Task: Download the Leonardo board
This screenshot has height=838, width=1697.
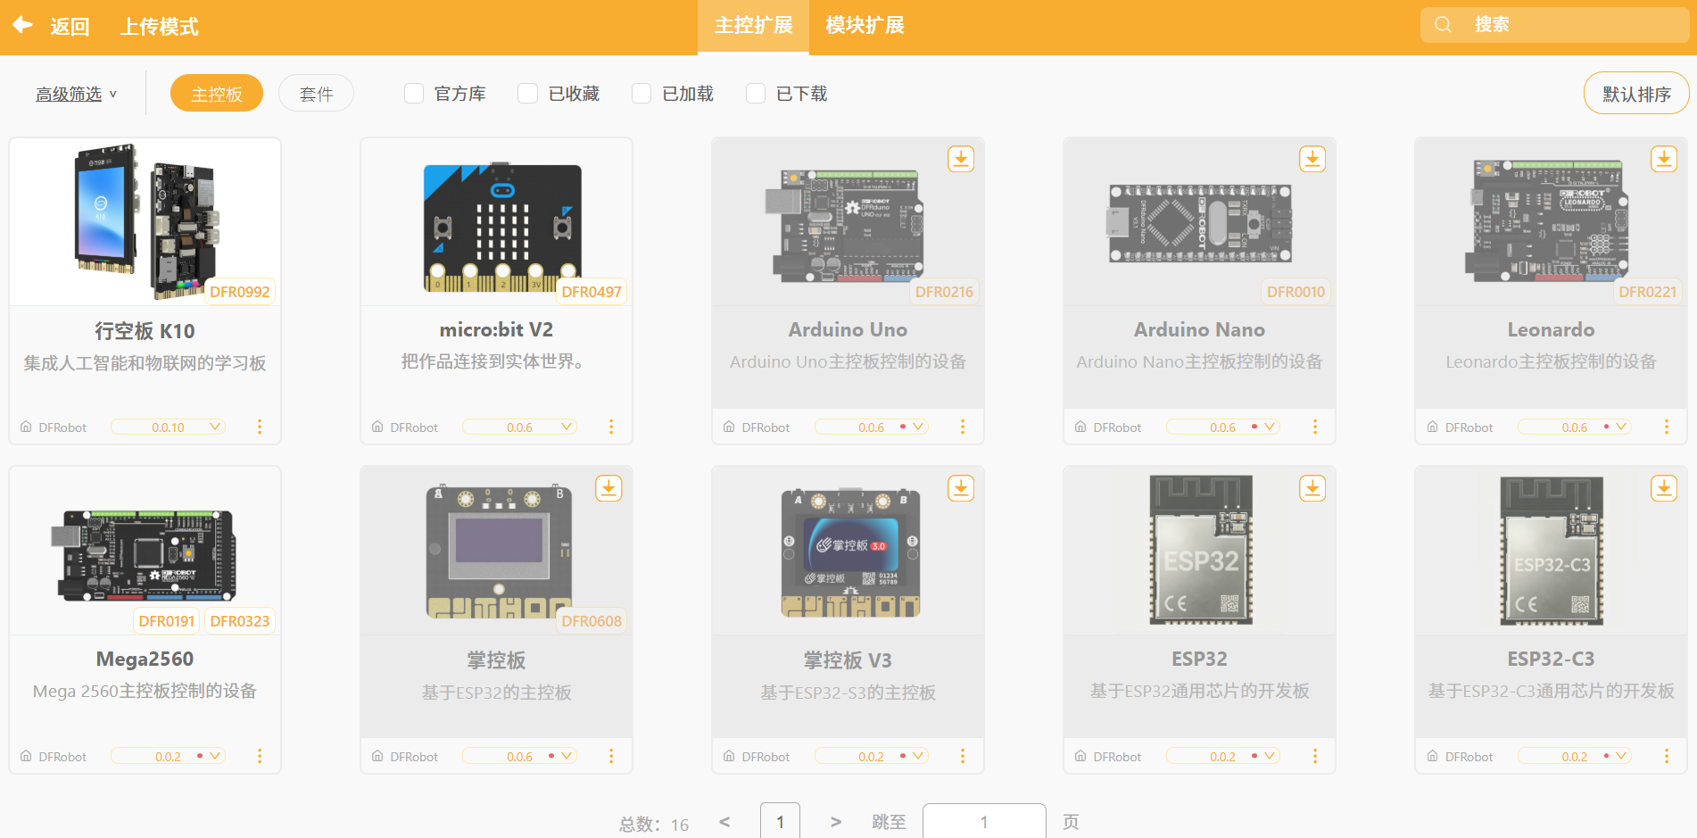Action: (x=1664, y=159)
